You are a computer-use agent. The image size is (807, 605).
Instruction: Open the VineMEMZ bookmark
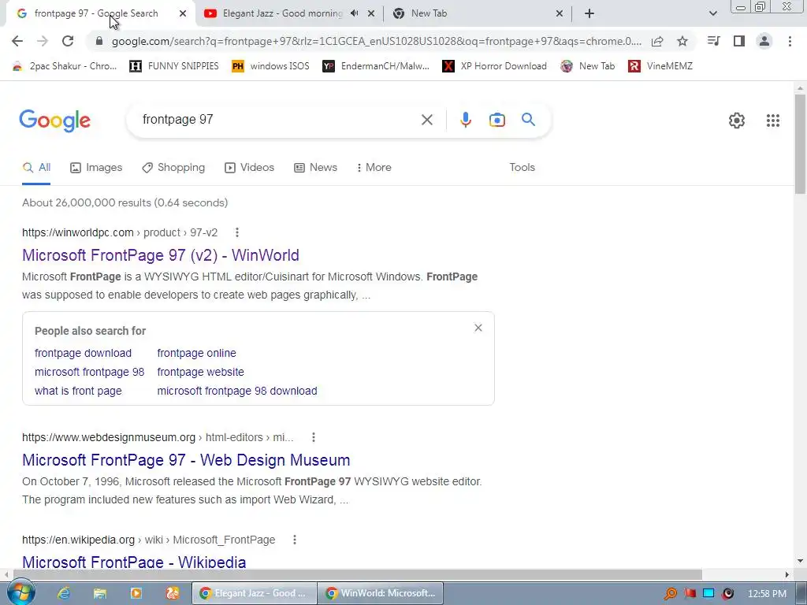click(660, 66)
